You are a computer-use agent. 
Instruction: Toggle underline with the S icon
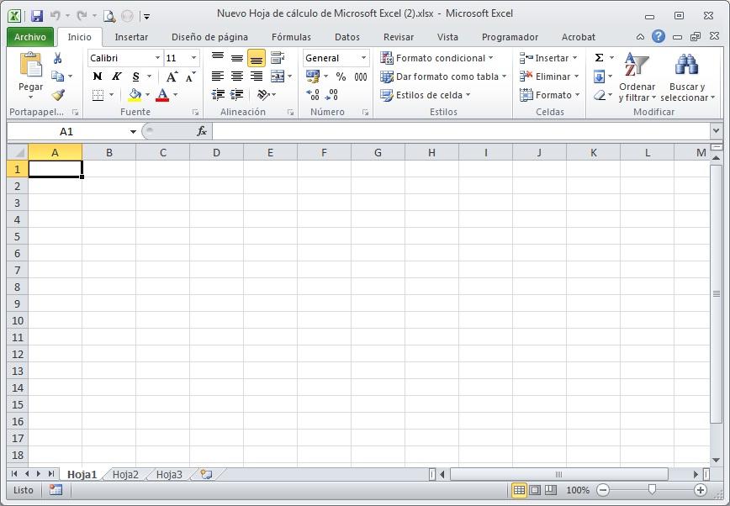point(134,76)
